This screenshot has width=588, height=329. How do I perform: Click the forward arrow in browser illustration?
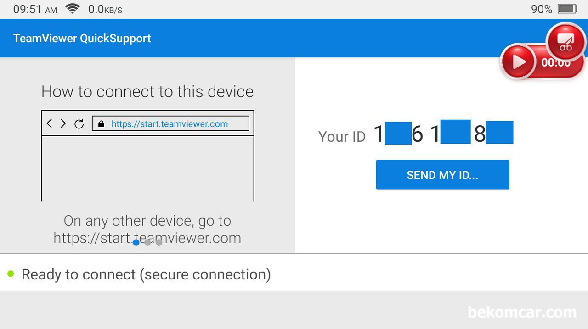click(x=63, y=123)
